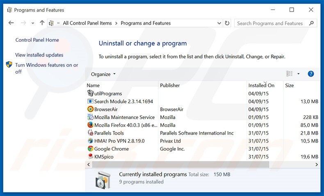Click the HMA! Pro VPN icon
Viewport: 324px width, 196px height.
(90, 141)
